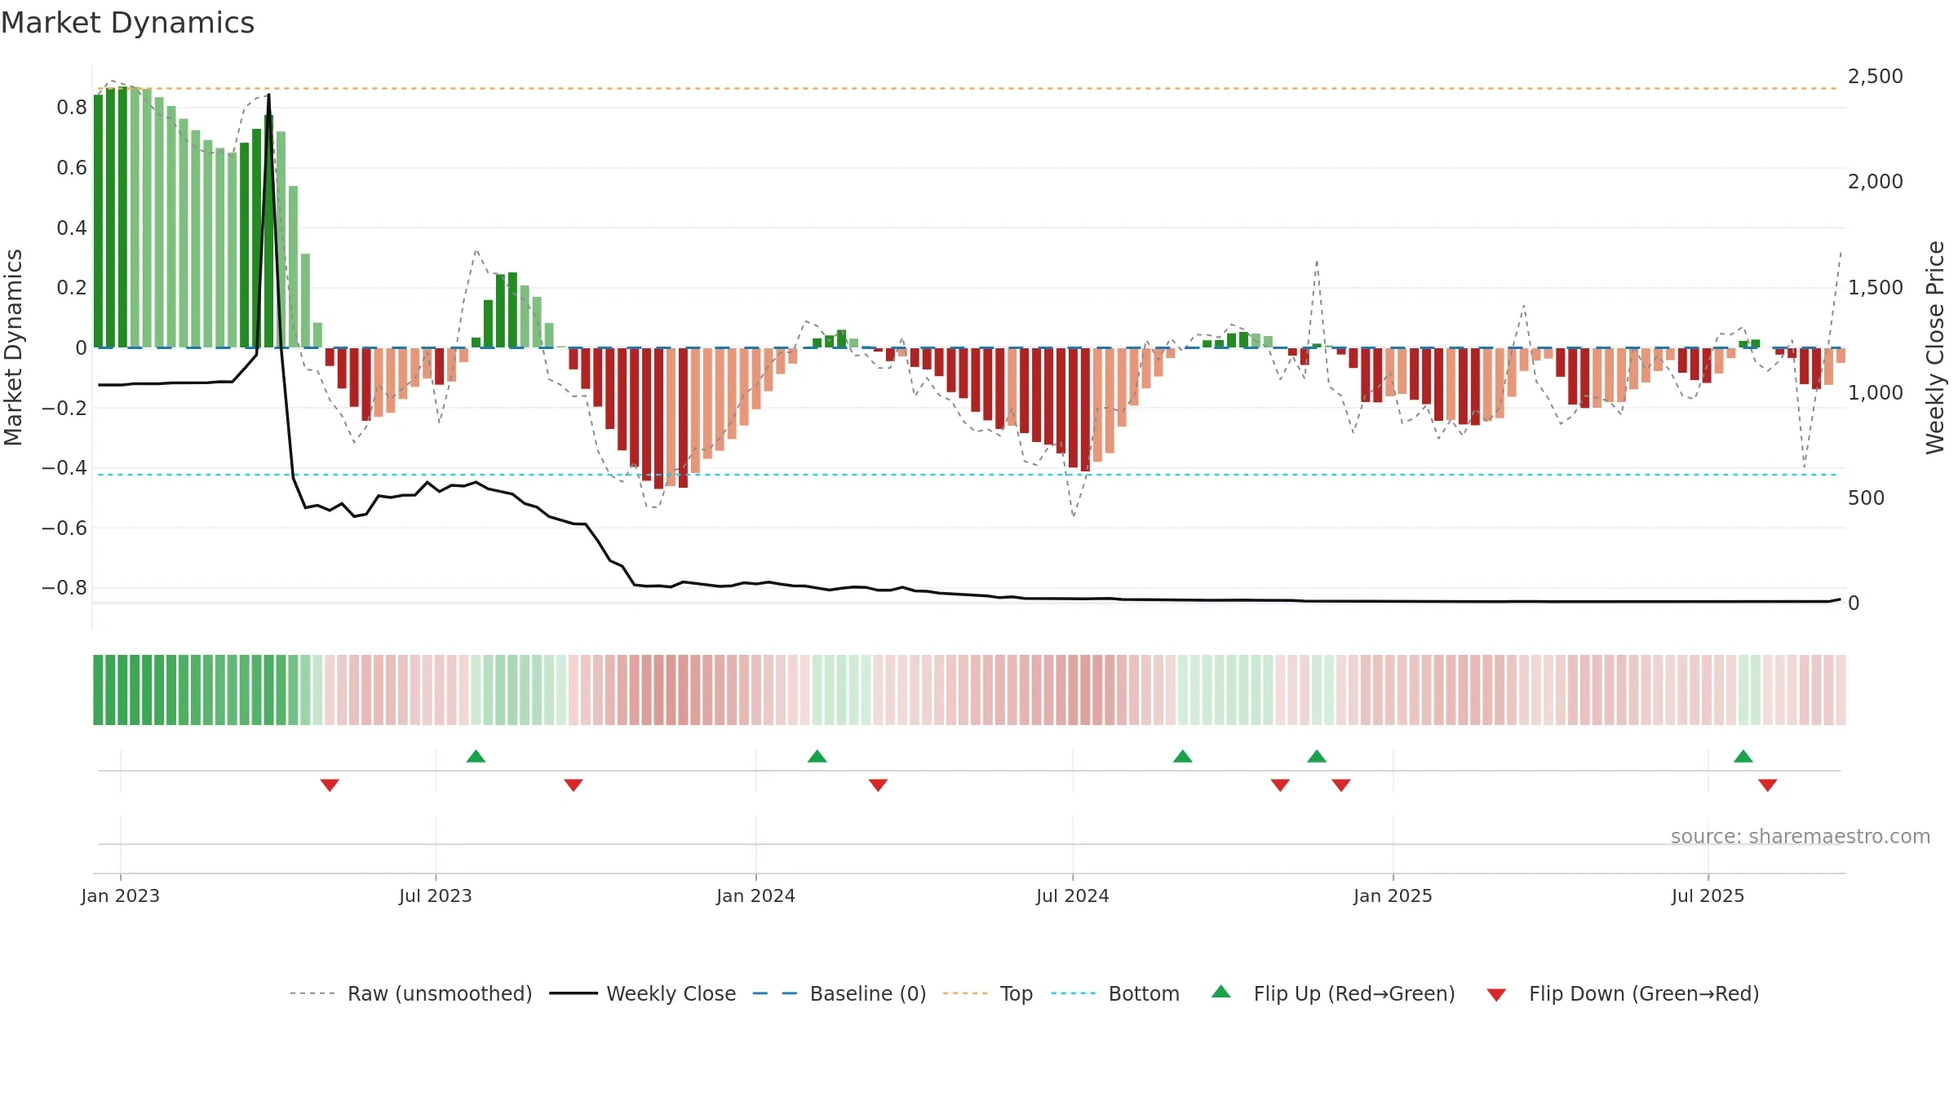Click the green Flip Up legend triangle icon

[x=1221, y=992]
